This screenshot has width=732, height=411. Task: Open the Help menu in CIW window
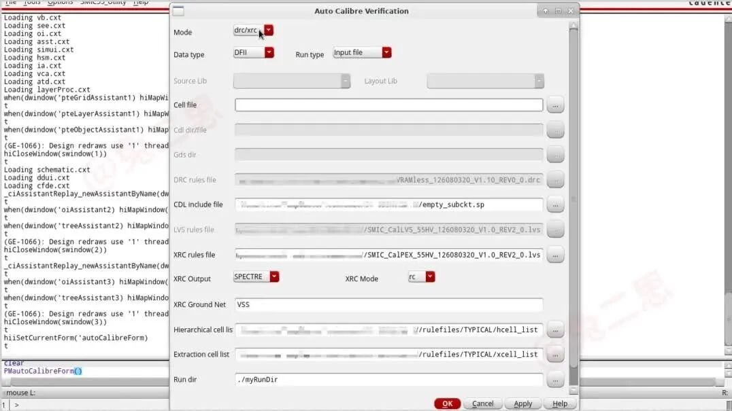[141, 2]
